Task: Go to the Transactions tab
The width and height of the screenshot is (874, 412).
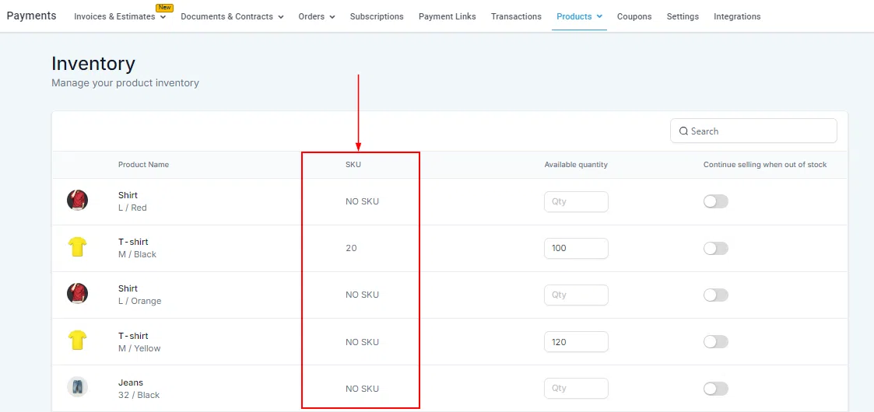Action: (x=516, y=16)
